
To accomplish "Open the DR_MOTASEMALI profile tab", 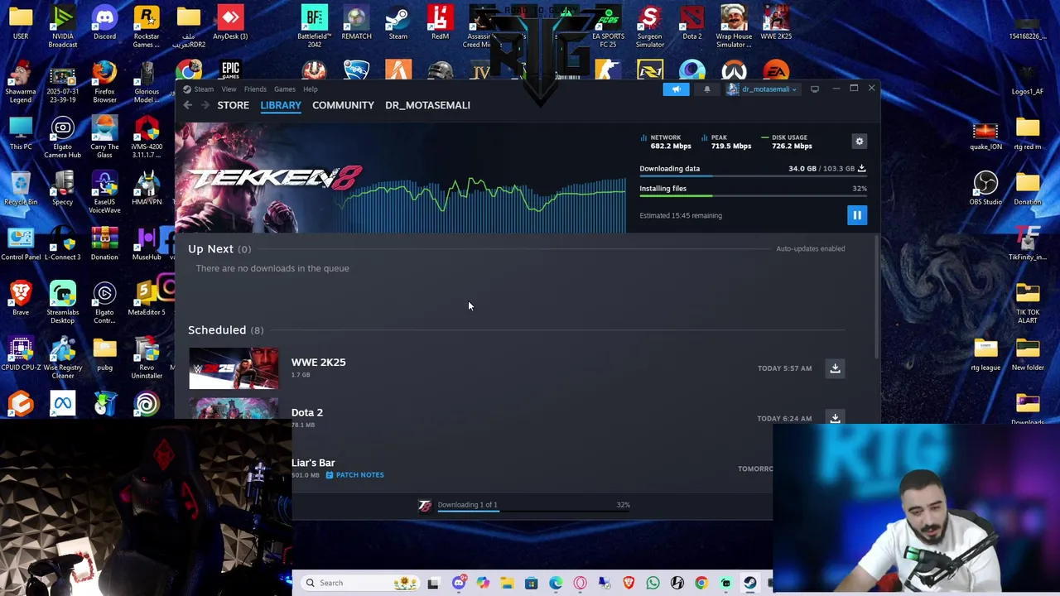I will pos(427,105).
